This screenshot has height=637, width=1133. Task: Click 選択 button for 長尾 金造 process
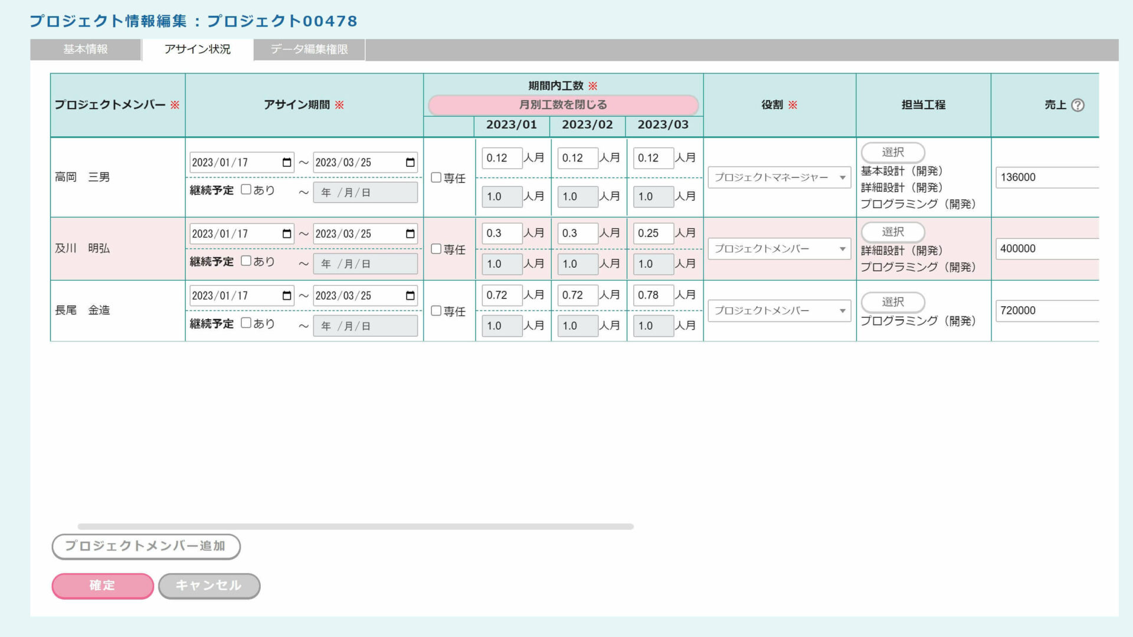click(x=892, y=302)
